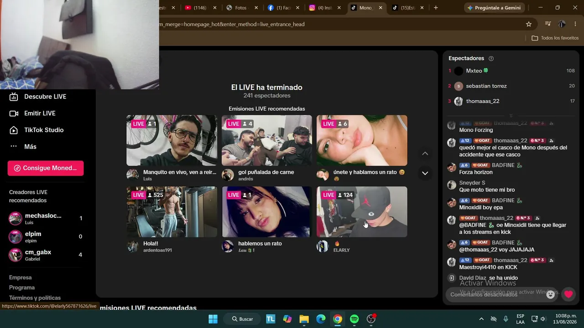Open the 'únete y hablamos un rato' LIVE thumbnail

362,140
